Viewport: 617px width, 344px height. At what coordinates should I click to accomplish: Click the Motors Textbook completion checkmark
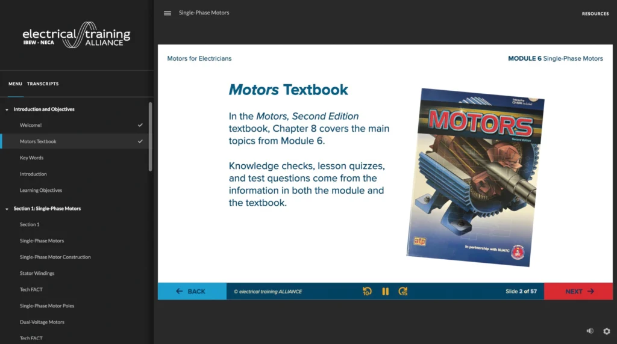click(x=140, y=141)
